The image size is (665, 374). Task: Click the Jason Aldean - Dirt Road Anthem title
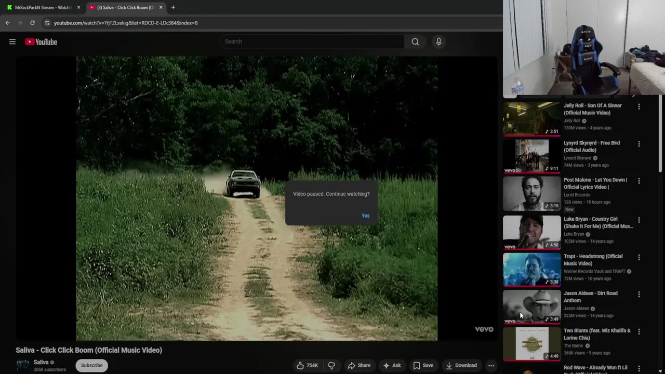[591, 297]
